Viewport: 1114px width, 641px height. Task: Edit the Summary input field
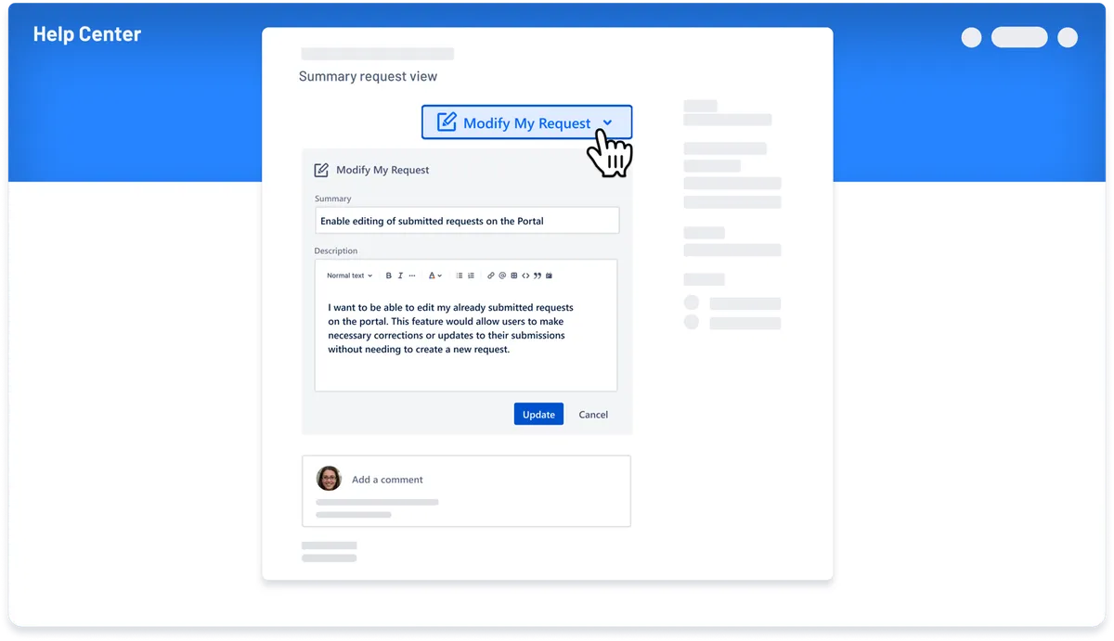[x=467, y=221]
